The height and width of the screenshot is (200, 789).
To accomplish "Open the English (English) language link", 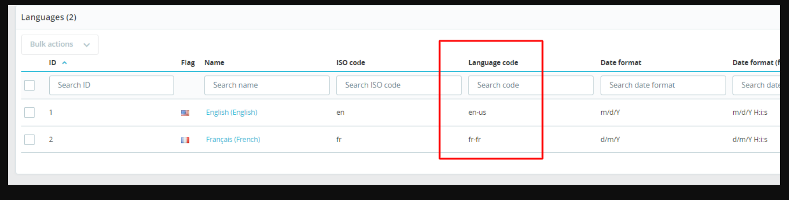I will coord(231,112).
